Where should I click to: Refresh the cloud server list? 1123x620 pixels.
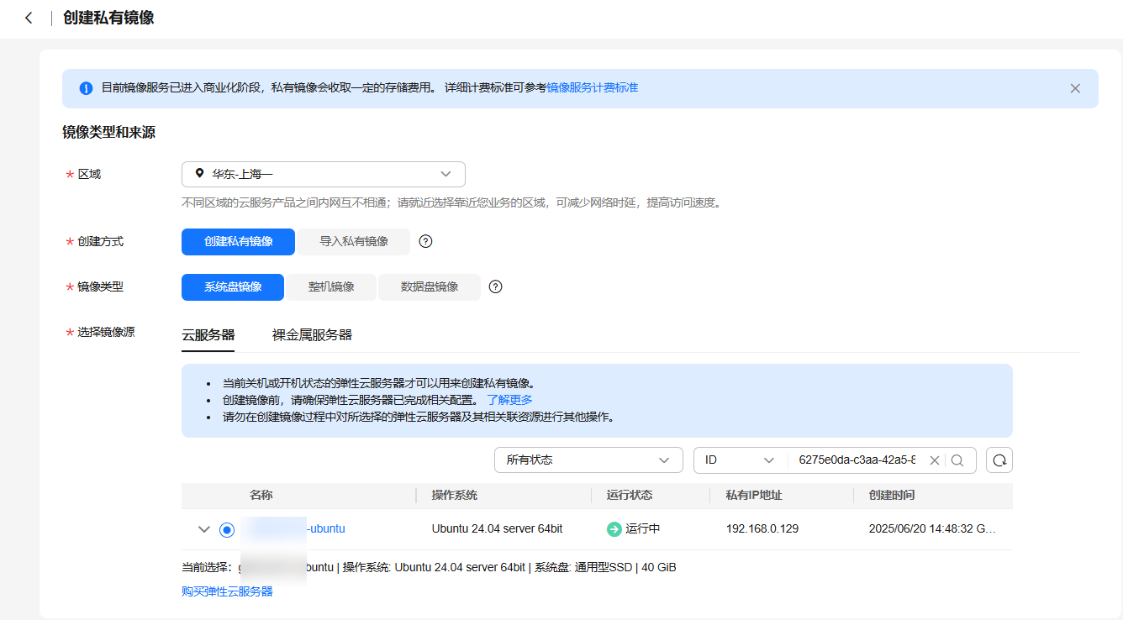(999, 460)
